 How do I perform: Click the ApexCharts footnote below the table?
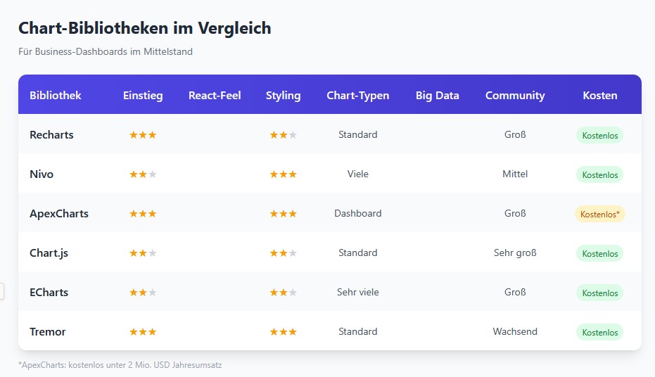click(x=120, y=365)
